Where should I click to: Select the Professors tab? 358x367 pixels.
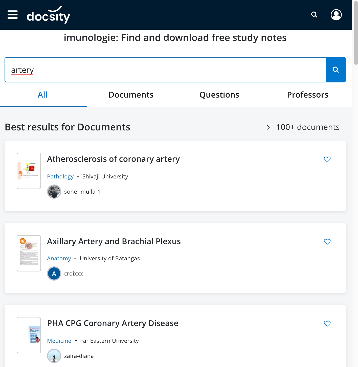[307, 95]
